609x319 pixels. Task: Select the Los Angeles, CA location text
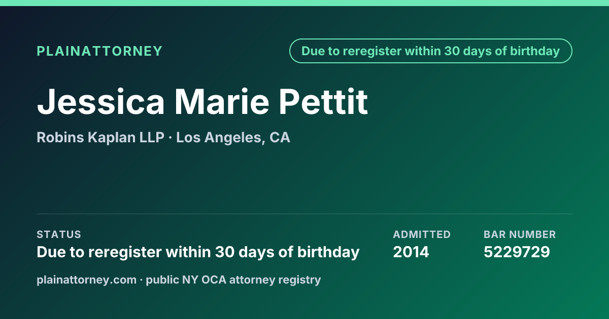[x=233, y=138]
